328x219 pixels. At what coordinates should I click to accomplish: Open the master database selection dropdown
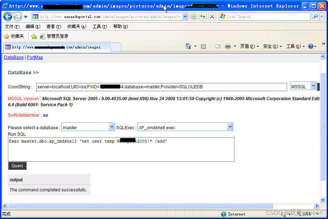pos(88,127)
